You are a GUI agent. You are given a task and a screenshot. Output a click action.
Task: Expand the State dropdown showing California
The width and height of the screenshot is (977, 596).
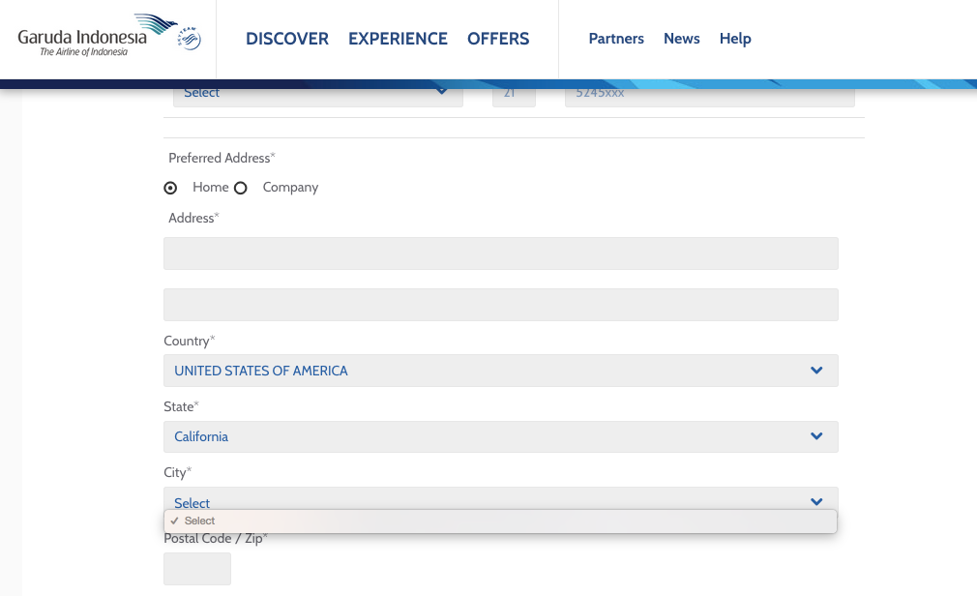500,436
